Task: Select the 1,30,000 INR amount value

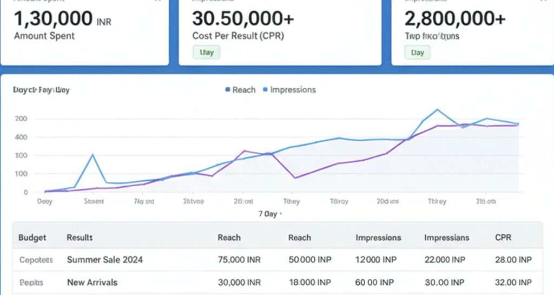Action: [x=63, y=18]
